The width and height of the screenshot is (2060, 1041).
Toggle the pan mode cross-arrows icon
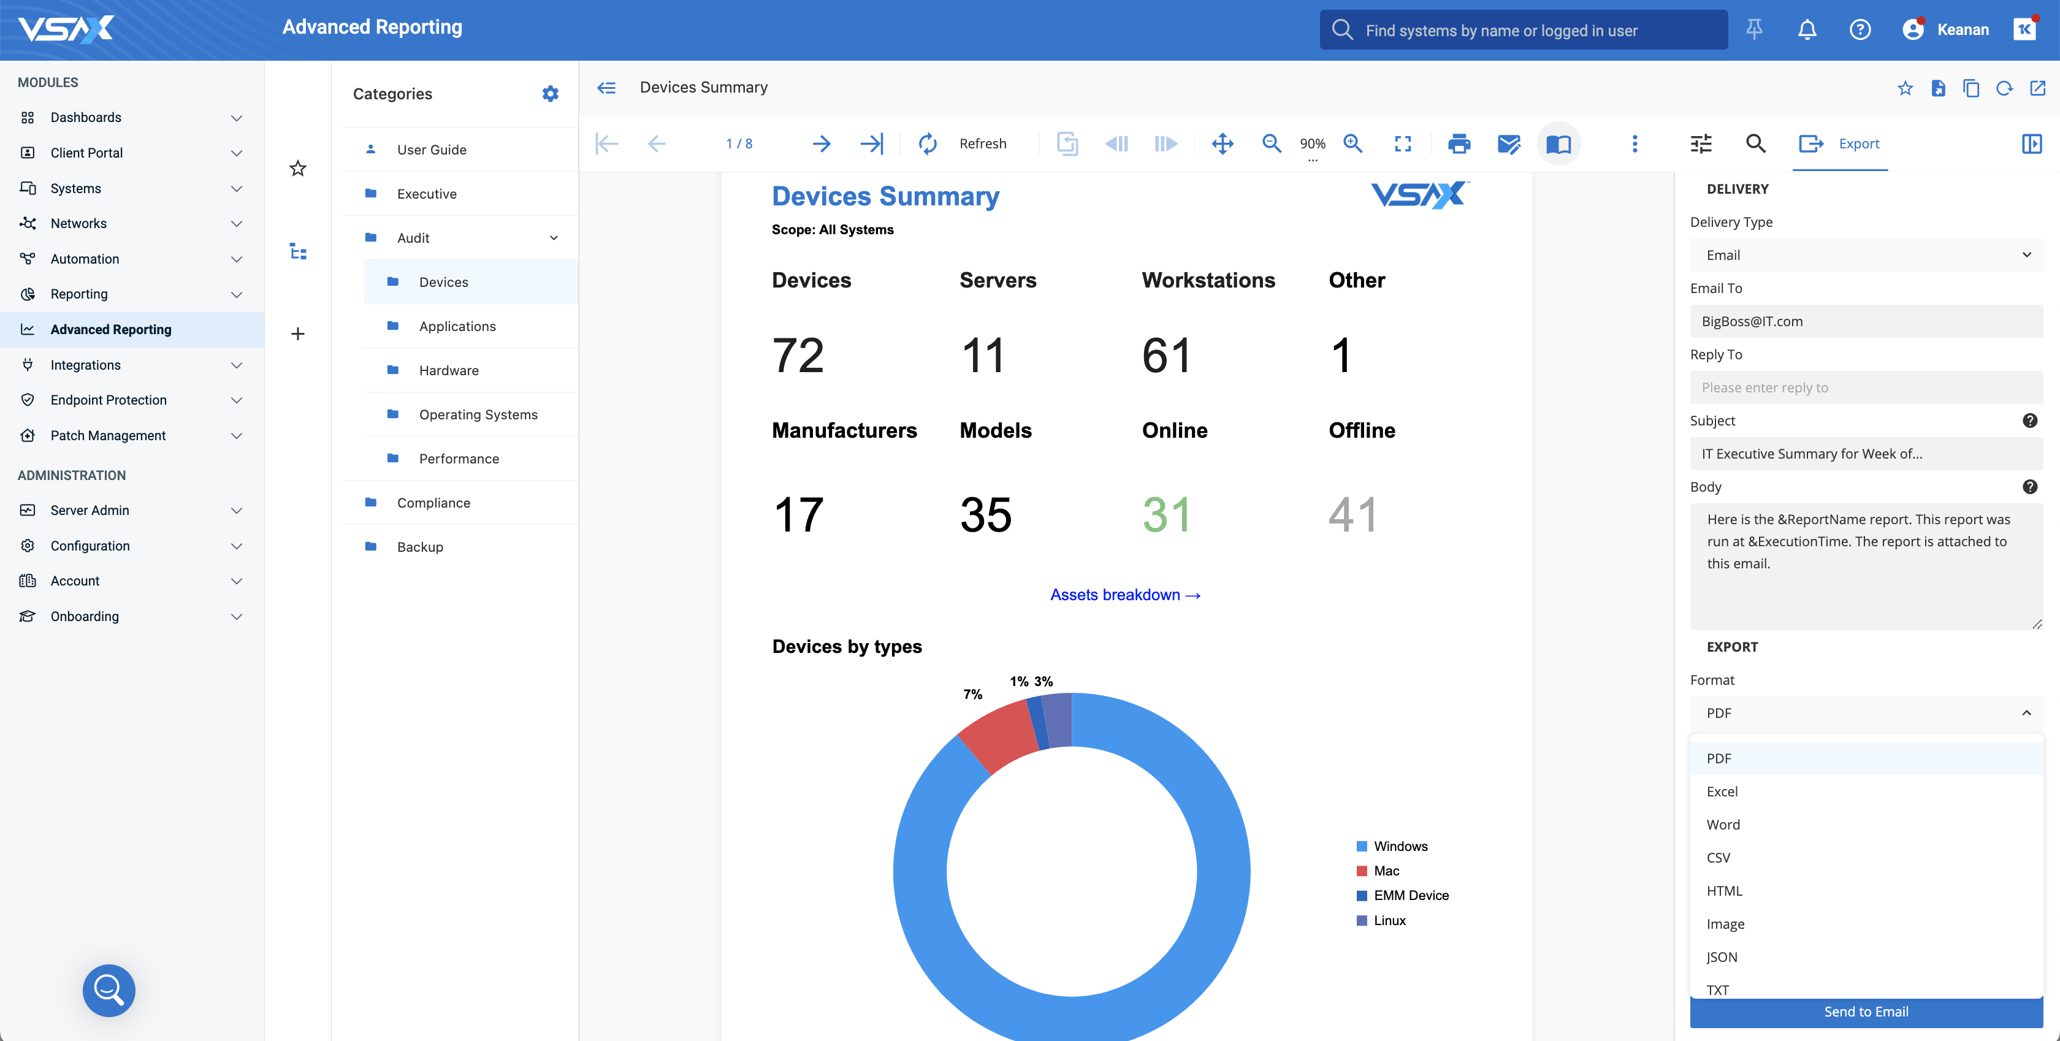tap(1222, 144)
